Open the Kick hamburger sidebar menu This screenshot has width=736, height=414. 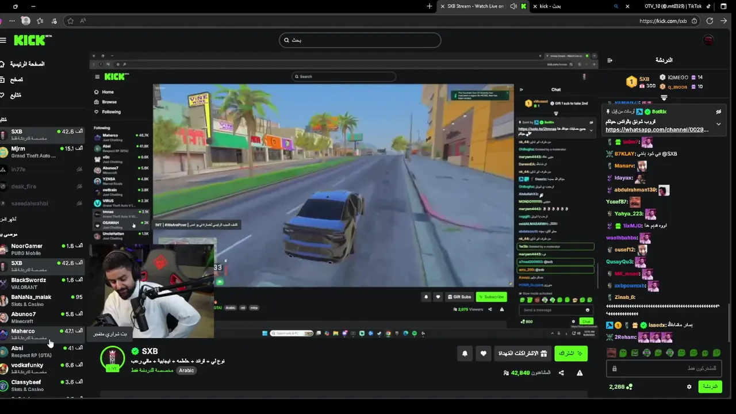click(x=3, y=40)
